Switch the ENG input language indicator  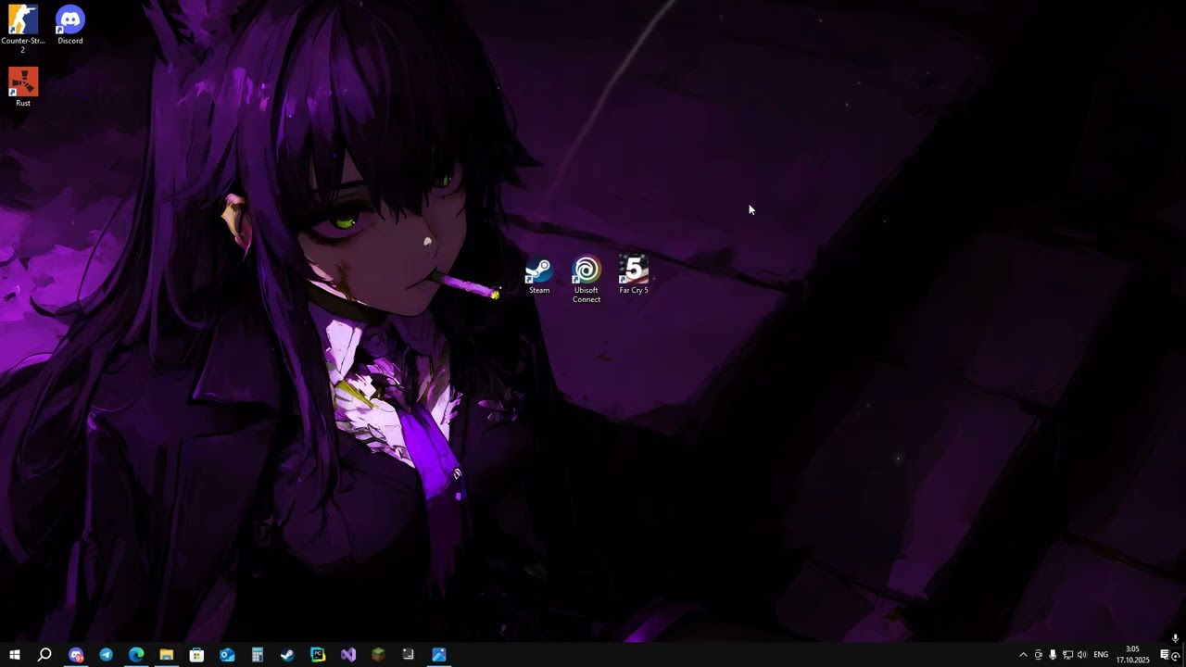pyautogui.click(x=1101, y=655)
